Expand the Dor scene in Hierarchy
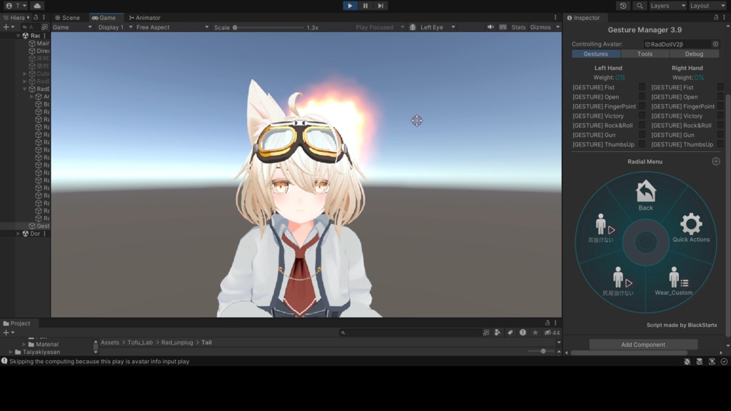This screenshot has height=411, width=731. [19, 233]
